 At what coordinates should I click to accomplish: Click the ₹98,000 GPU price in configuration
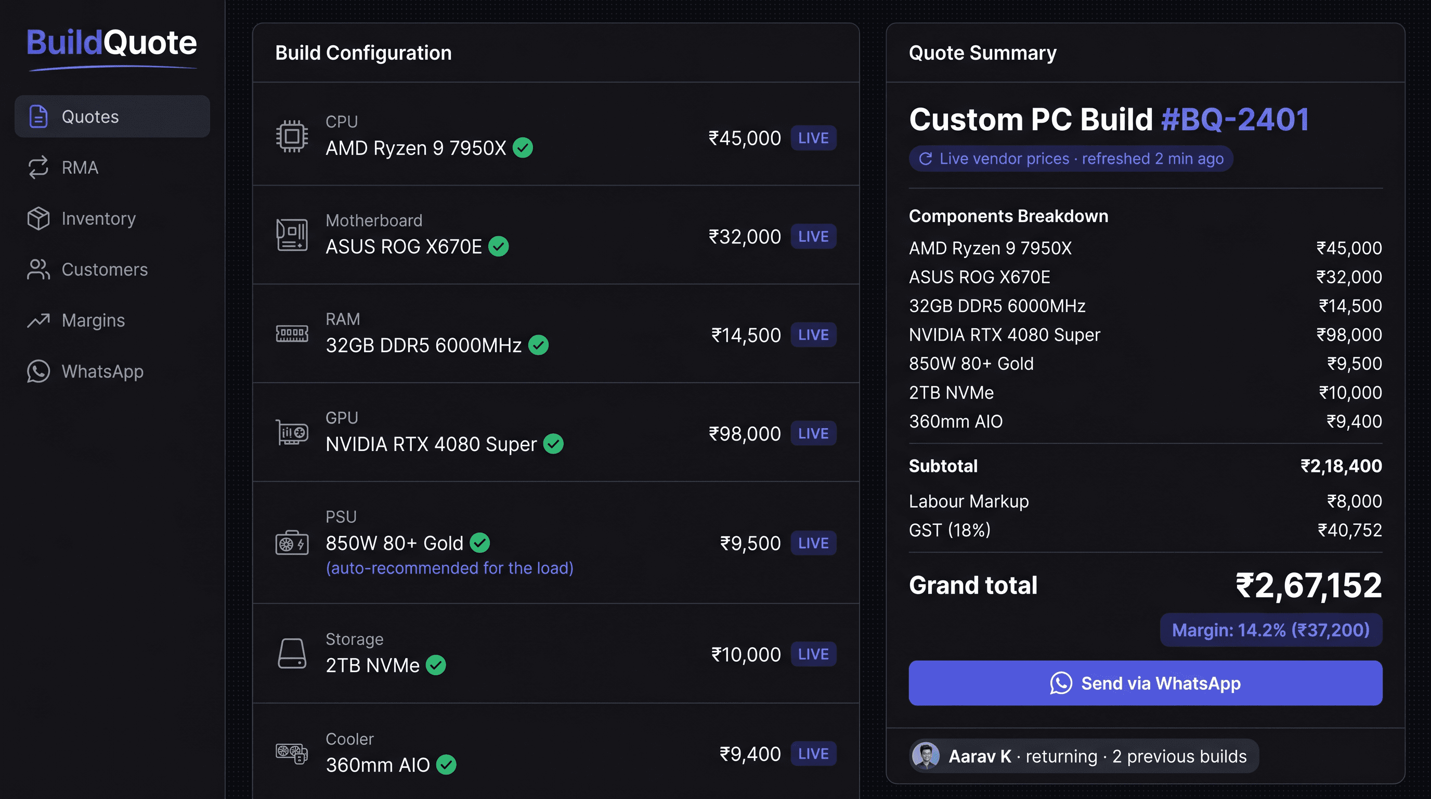745,433
